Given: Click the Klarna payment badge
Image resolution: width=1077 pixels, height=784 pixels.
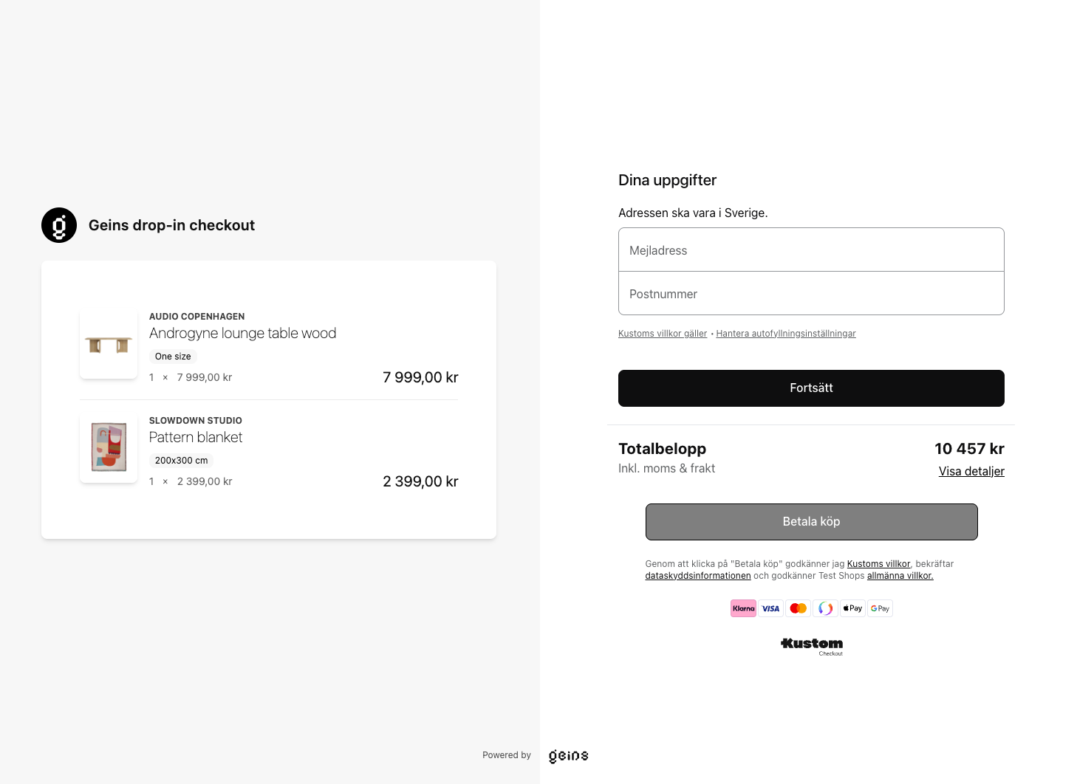Looking at the screenshot, I should point(743,608).
